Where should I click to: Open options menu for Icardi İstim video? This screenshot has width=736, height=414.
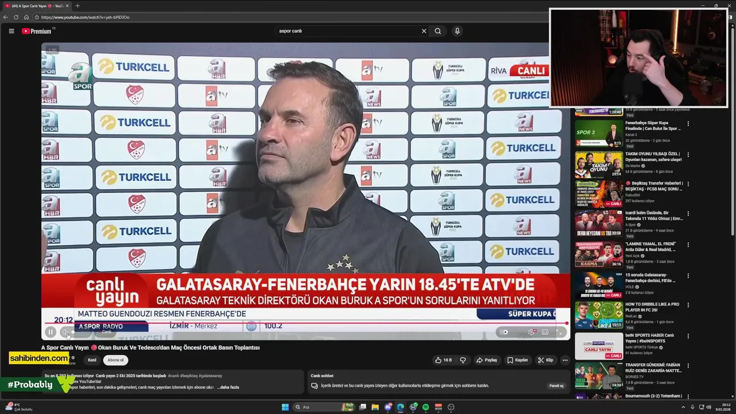[x=688, y=214]
